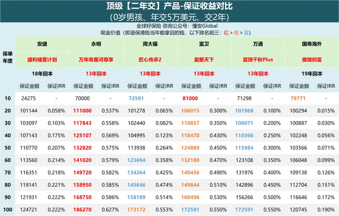
Task: Click IRR value 0.015%
Action: [326, 111]
